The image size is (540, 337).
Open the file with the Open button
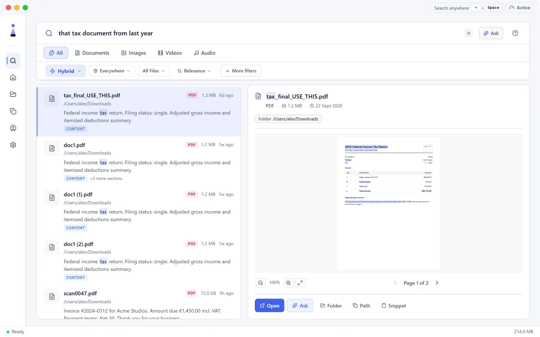270,305
